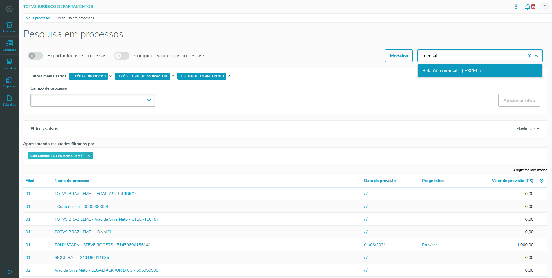Select Relatório mensal - (EXCEL) option
This screenshot has height=278, width=552.
(480, 71)
